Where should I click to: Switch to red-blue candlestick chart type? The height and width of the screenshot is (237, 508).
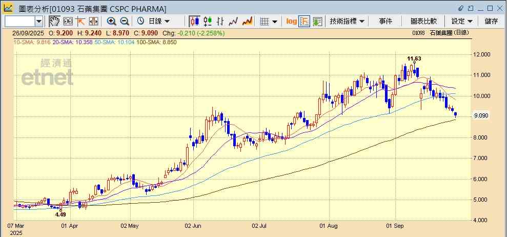[x=195, y=22]
